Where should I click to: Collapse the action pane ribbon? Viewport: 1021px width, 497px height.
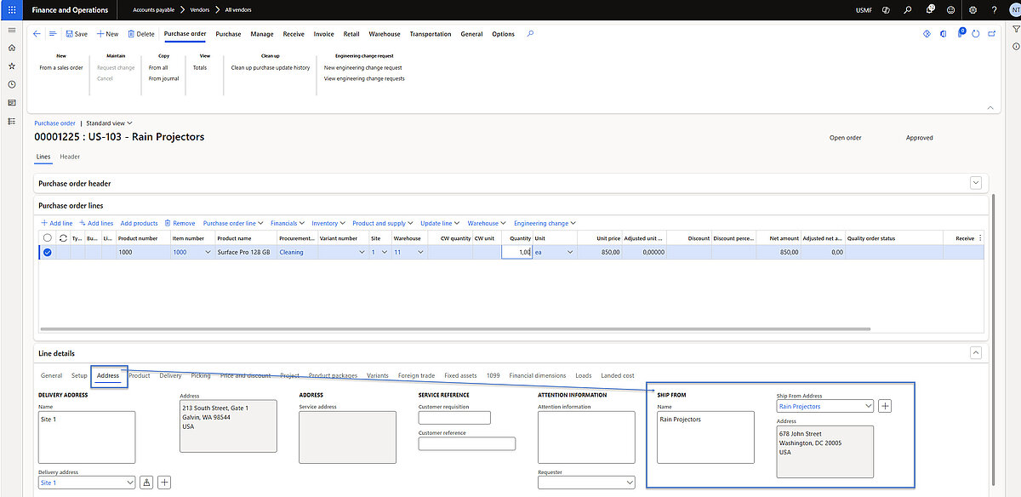[x=990, y=108]
